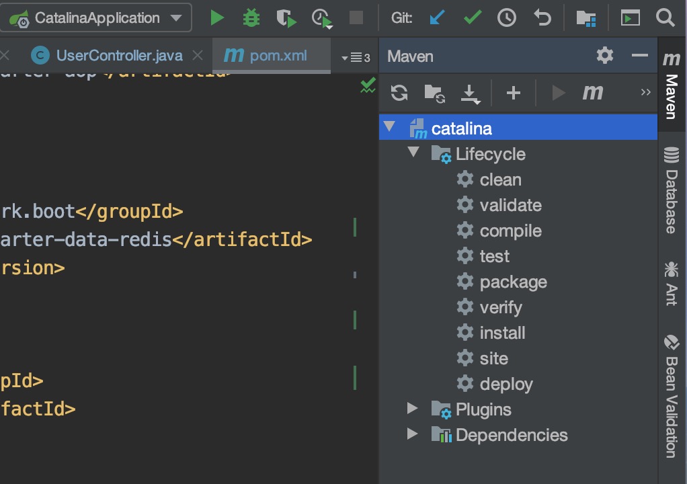
Task: Show Git history clock icon
Action: [506, 18]
